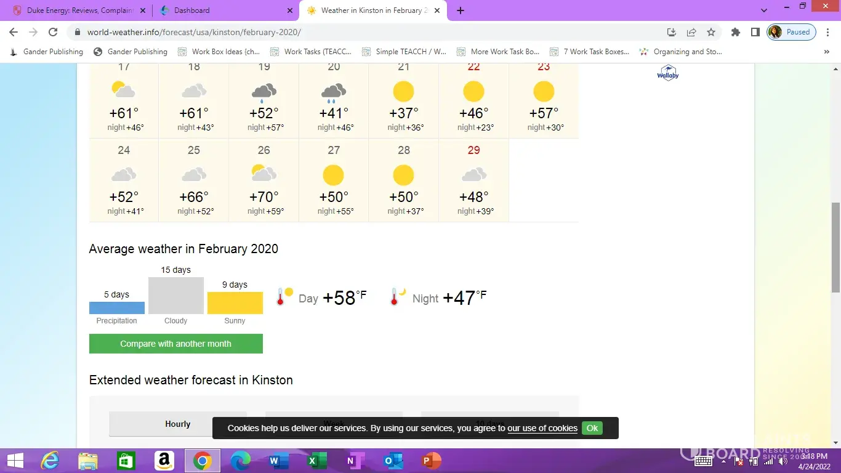
Task: Click the yellow Sunny days bar
Action: pyautogui.click(x=235, y=303)
